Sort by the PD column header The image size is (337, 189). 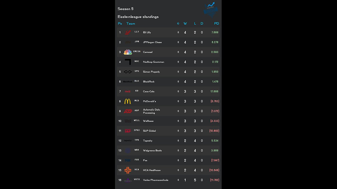click(216, 24)
